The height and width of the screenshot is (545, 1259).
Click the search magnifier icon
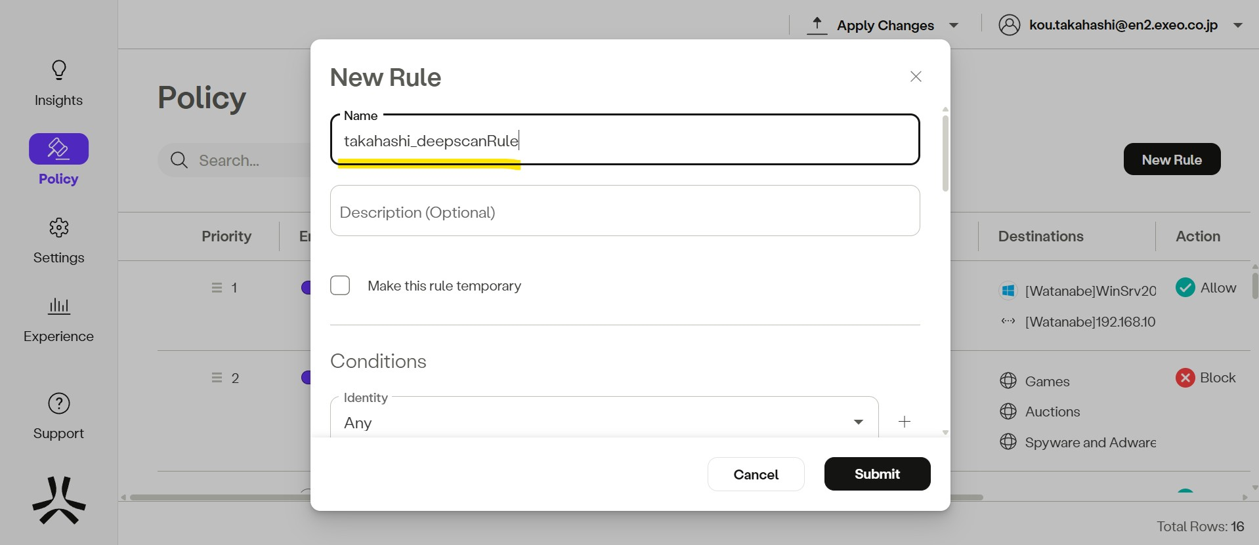click(x=179, y=160)
